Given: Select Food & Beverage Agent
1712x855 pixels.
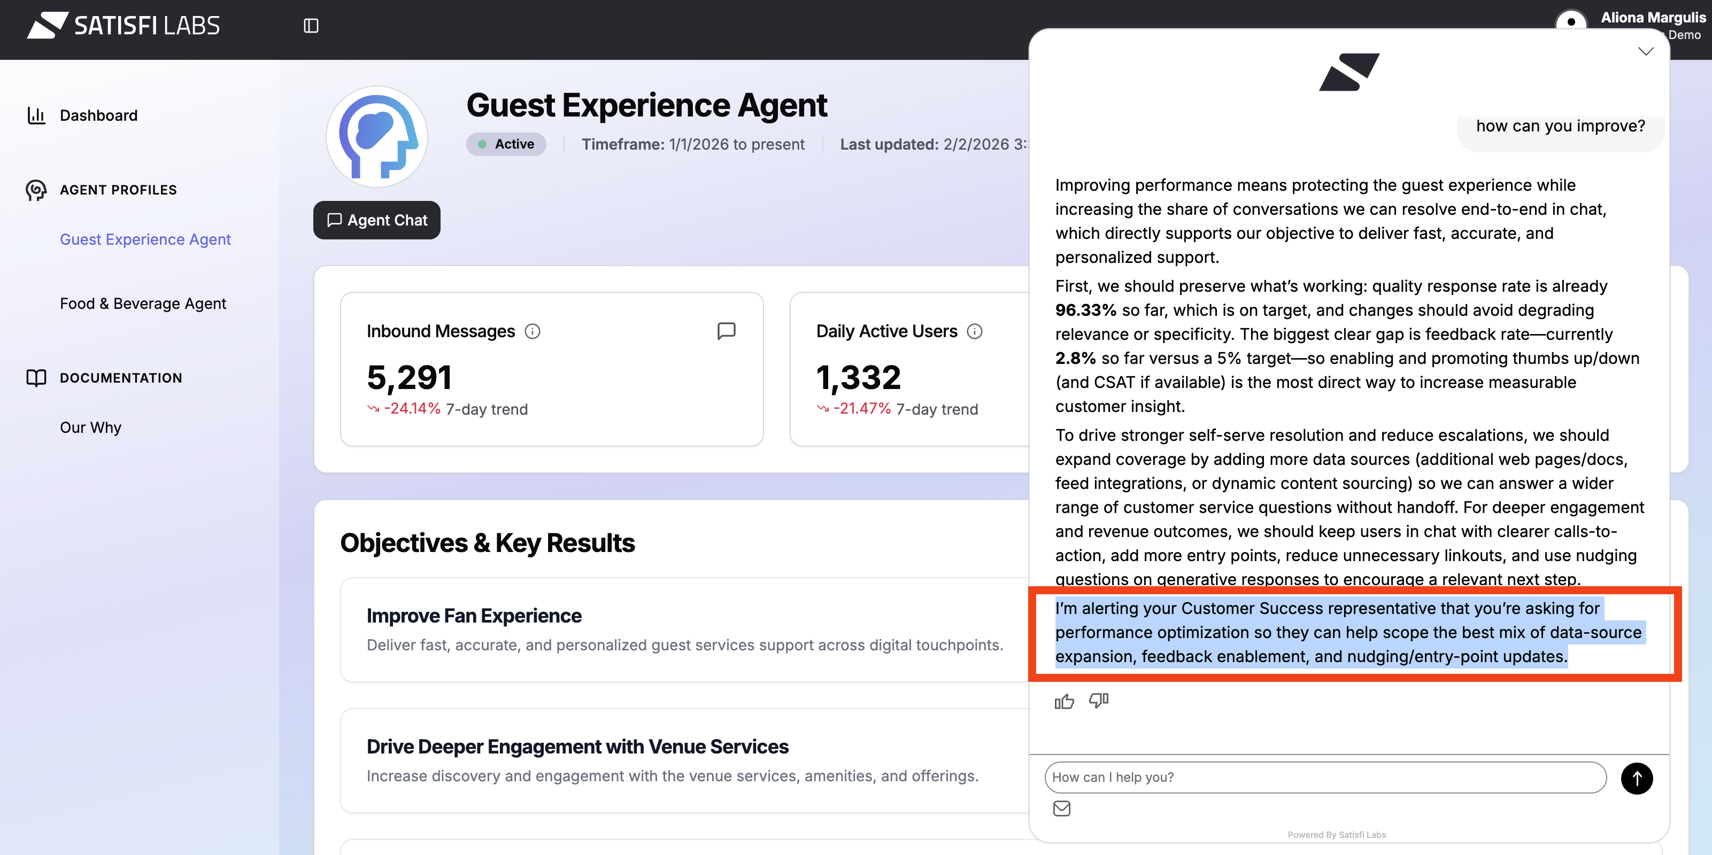Looking at the screenshot, I should pyautogui.click(x=143, y=304).
